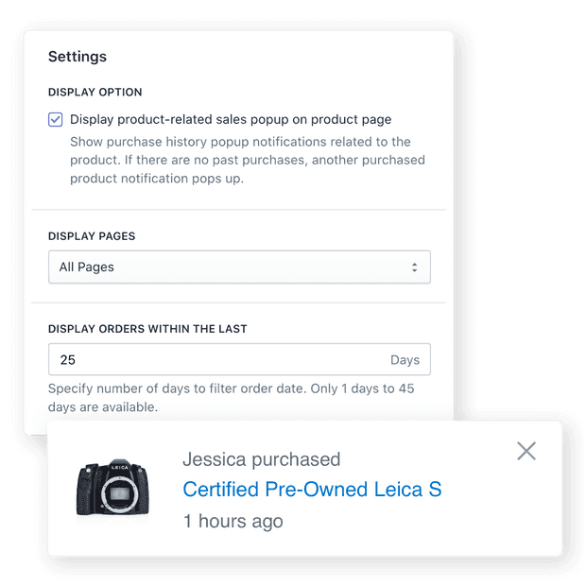Click the 'Display product-related sales popup' label text

[231, 120]
